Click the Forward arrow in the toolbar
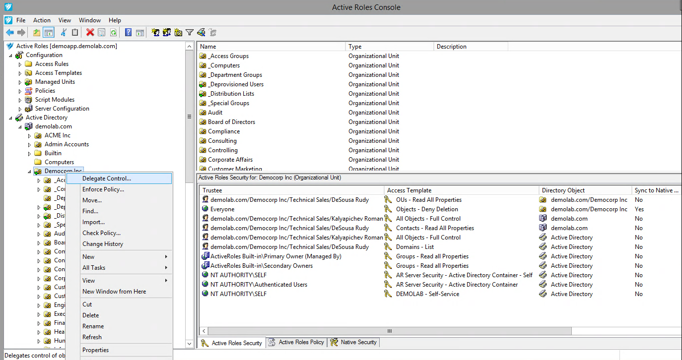Image resolution: width=682 pixels, height=360 pixels. coord(21,33)
